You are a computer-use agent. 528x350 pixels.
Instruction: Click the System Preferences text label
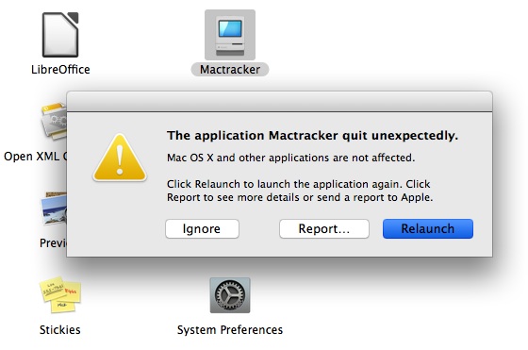(x=230, y=330)
